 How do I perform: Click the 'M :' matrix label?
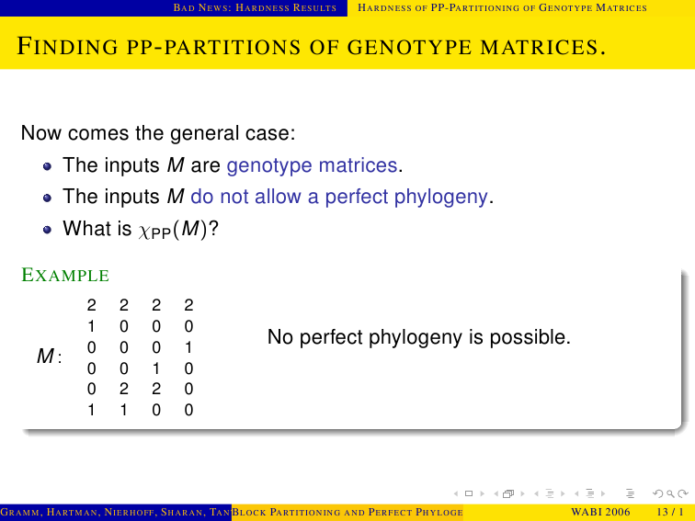tap(50, 357)
